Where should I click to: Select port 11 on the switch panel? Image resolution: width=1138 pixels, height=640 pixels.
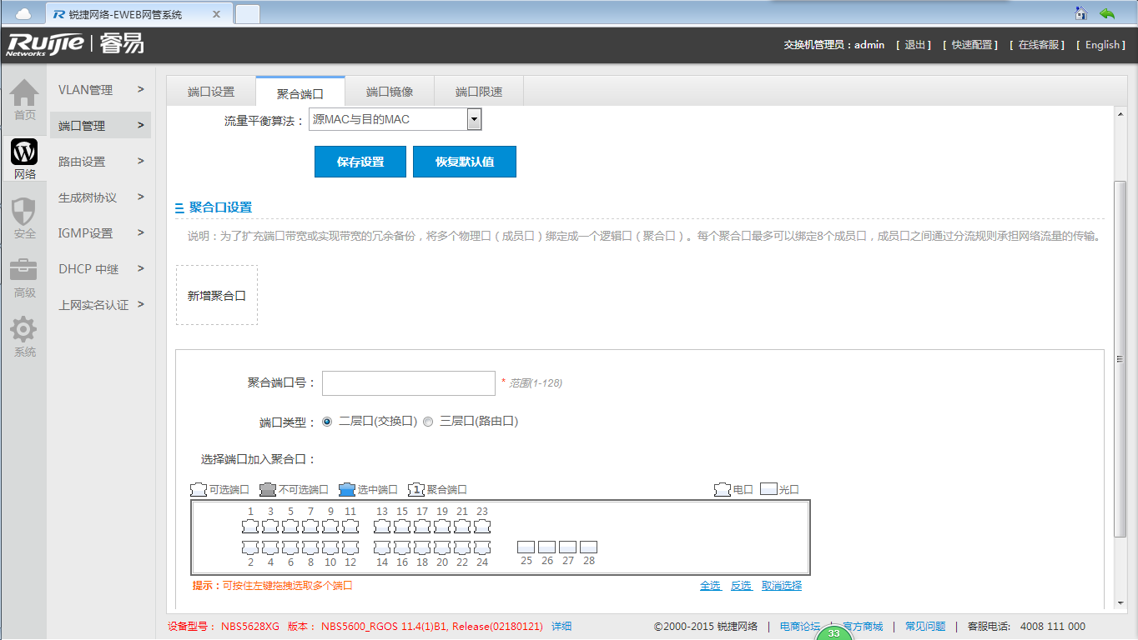point(350,527)
